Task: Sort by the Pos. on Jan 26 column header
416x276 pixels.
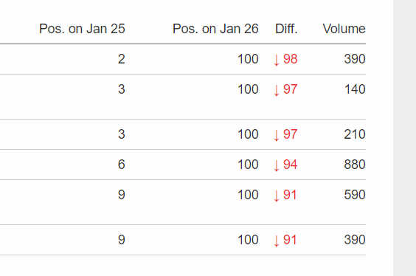Action: (x=215, y=29)
